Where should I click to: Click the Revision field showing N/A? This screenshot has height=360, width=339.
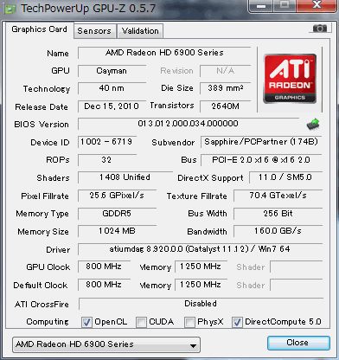click(226, 71)
